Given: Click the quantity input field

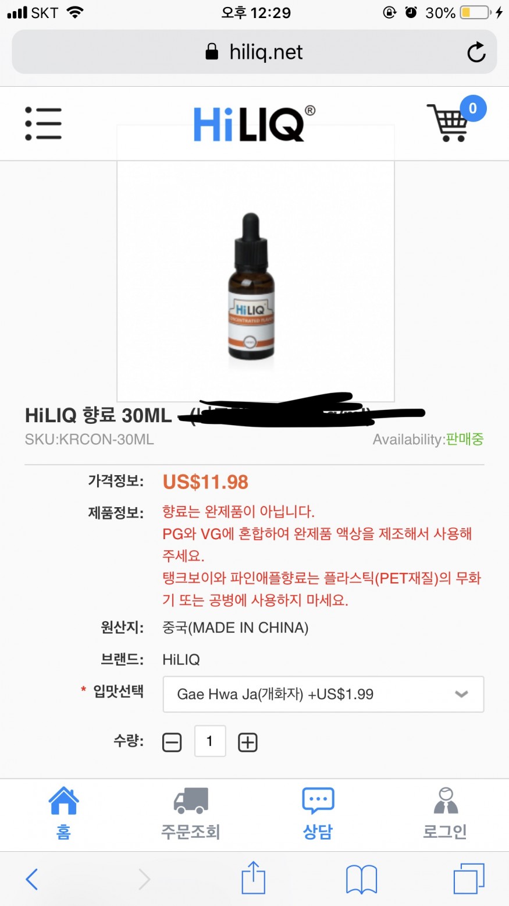Looking at the screenshot, I should [x=210, y=741].
